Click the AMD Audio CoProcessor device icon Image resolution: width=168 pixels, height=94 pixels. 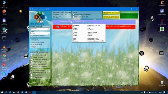tap(58, 27)
